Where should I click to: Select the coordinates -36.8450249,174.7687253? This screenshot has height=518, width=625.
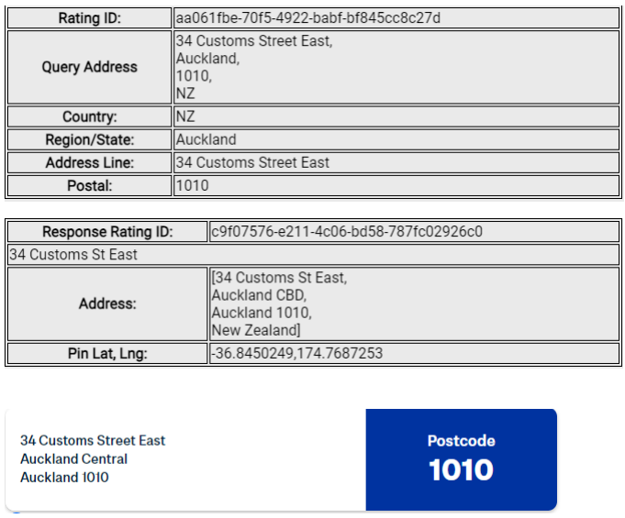point(297,354)
